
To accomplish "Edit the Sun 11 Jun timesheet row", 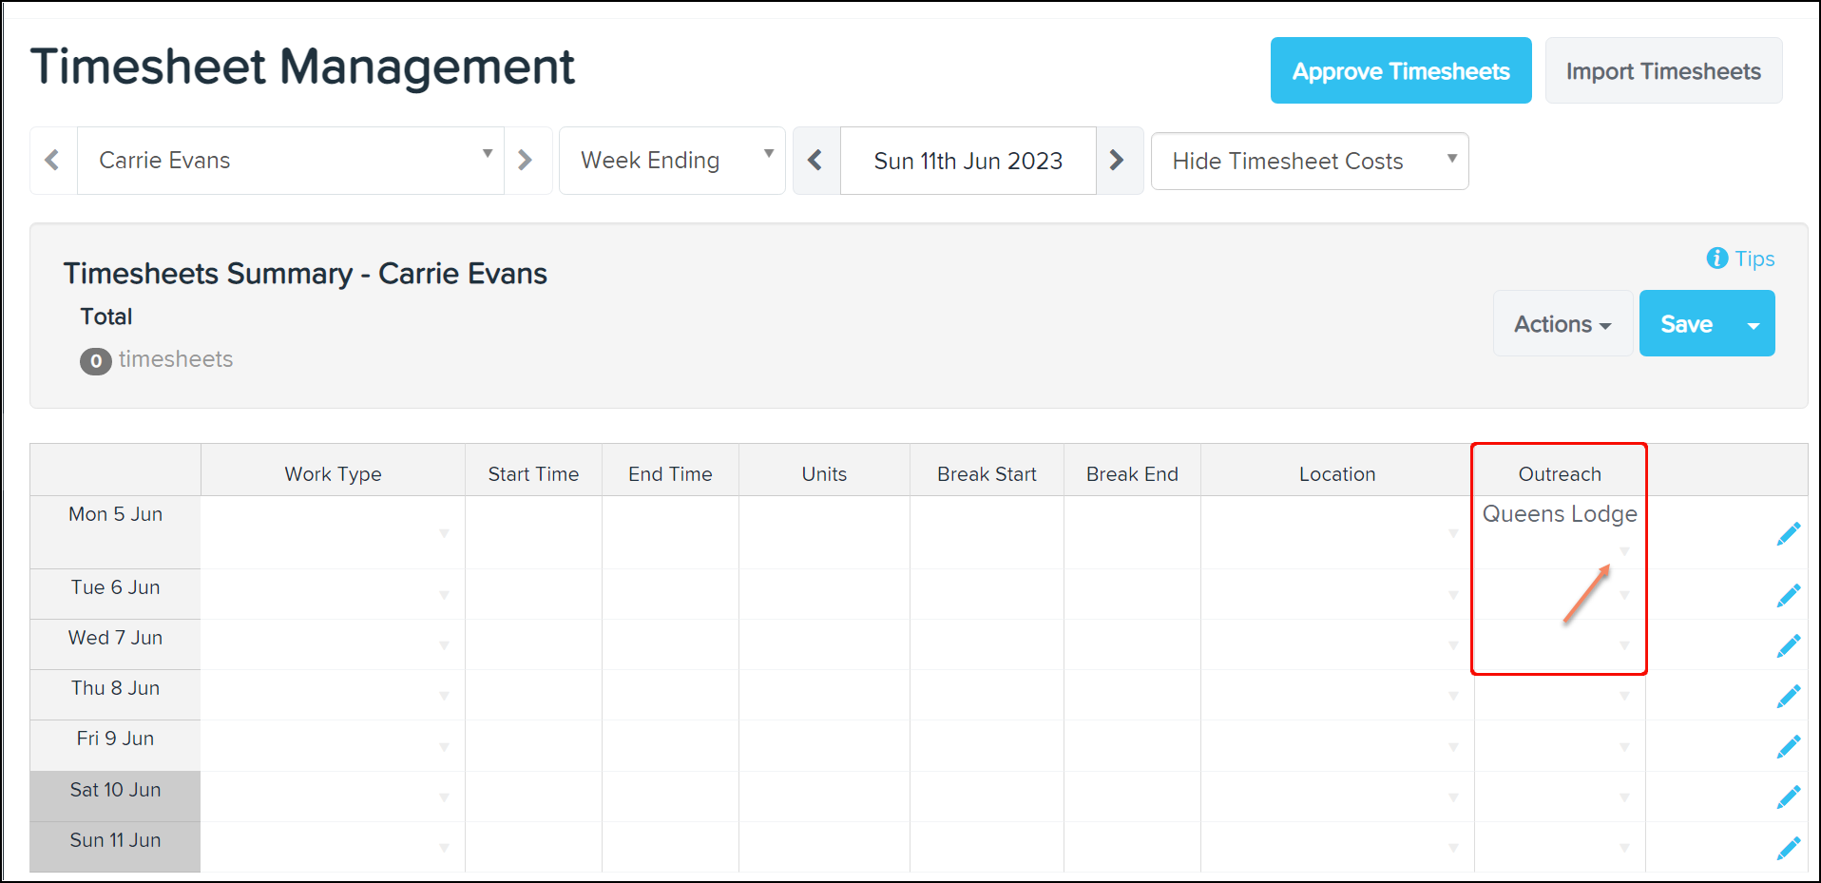I will pyautogui.click(x=1790, y=847).
